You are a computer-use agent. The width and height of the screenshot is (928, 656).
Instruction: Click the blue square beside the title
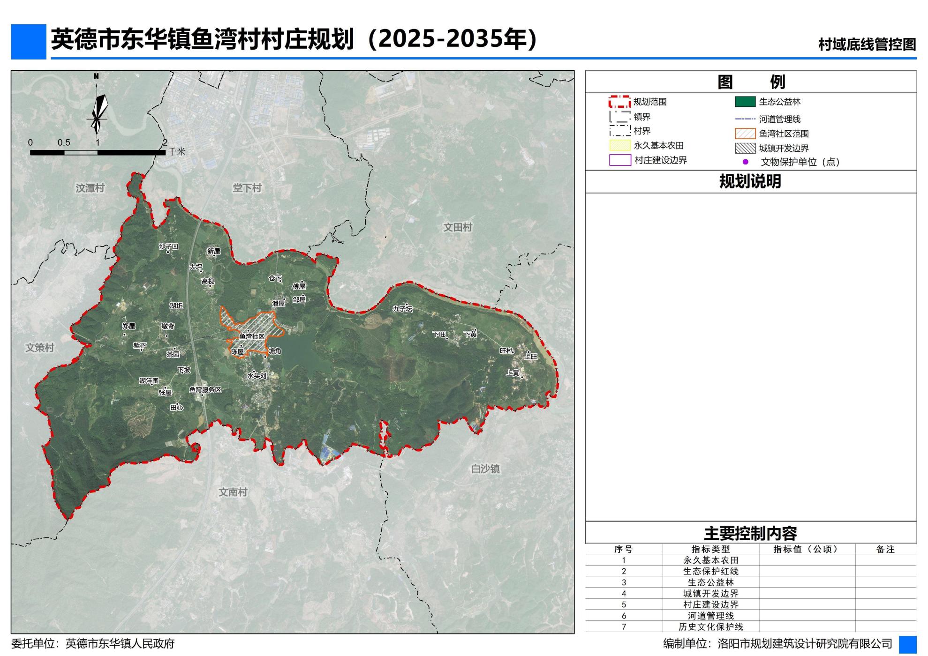pos(29,42)
